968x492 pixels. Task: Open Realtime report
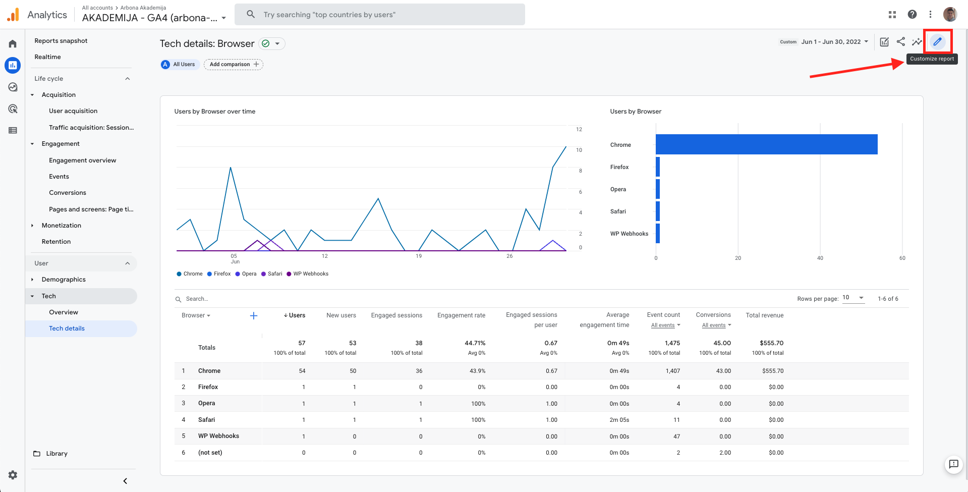click(x=48, y=57)
